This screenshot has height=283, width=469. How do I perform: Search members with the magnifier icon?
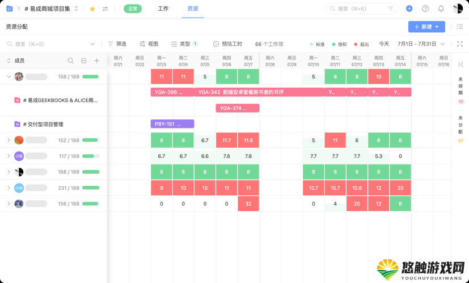click(x=70, y=61)
